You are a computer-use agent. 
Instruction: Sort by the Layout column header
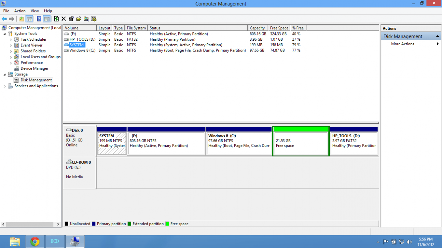(104, 28)
